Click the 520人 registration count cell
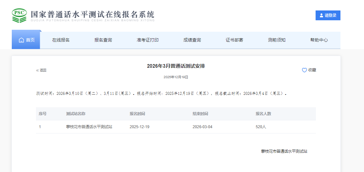 click(261, 127)
